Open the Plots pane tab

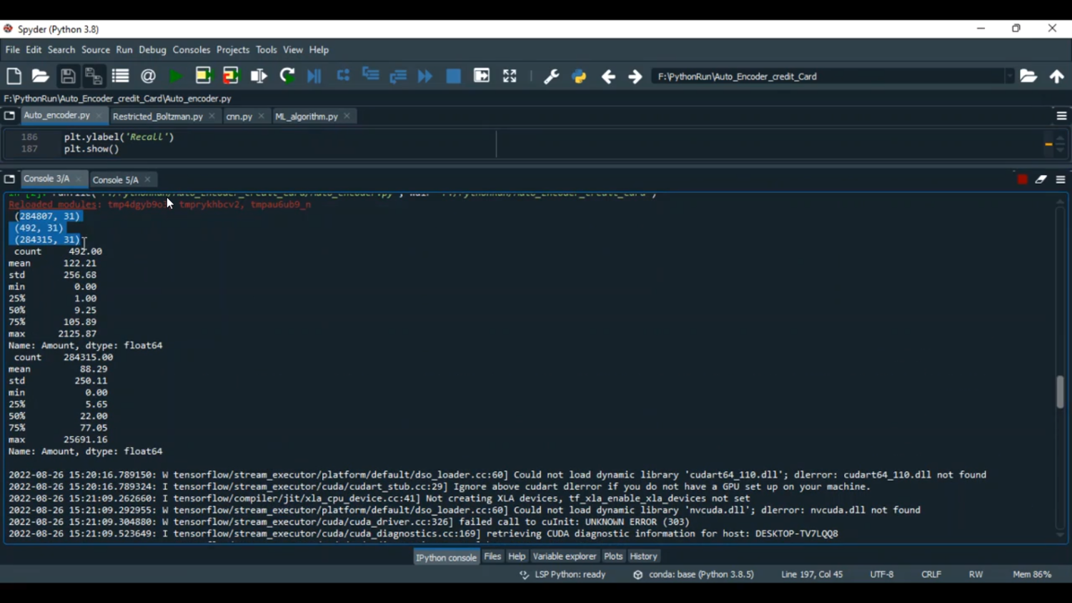click(613, 557)
